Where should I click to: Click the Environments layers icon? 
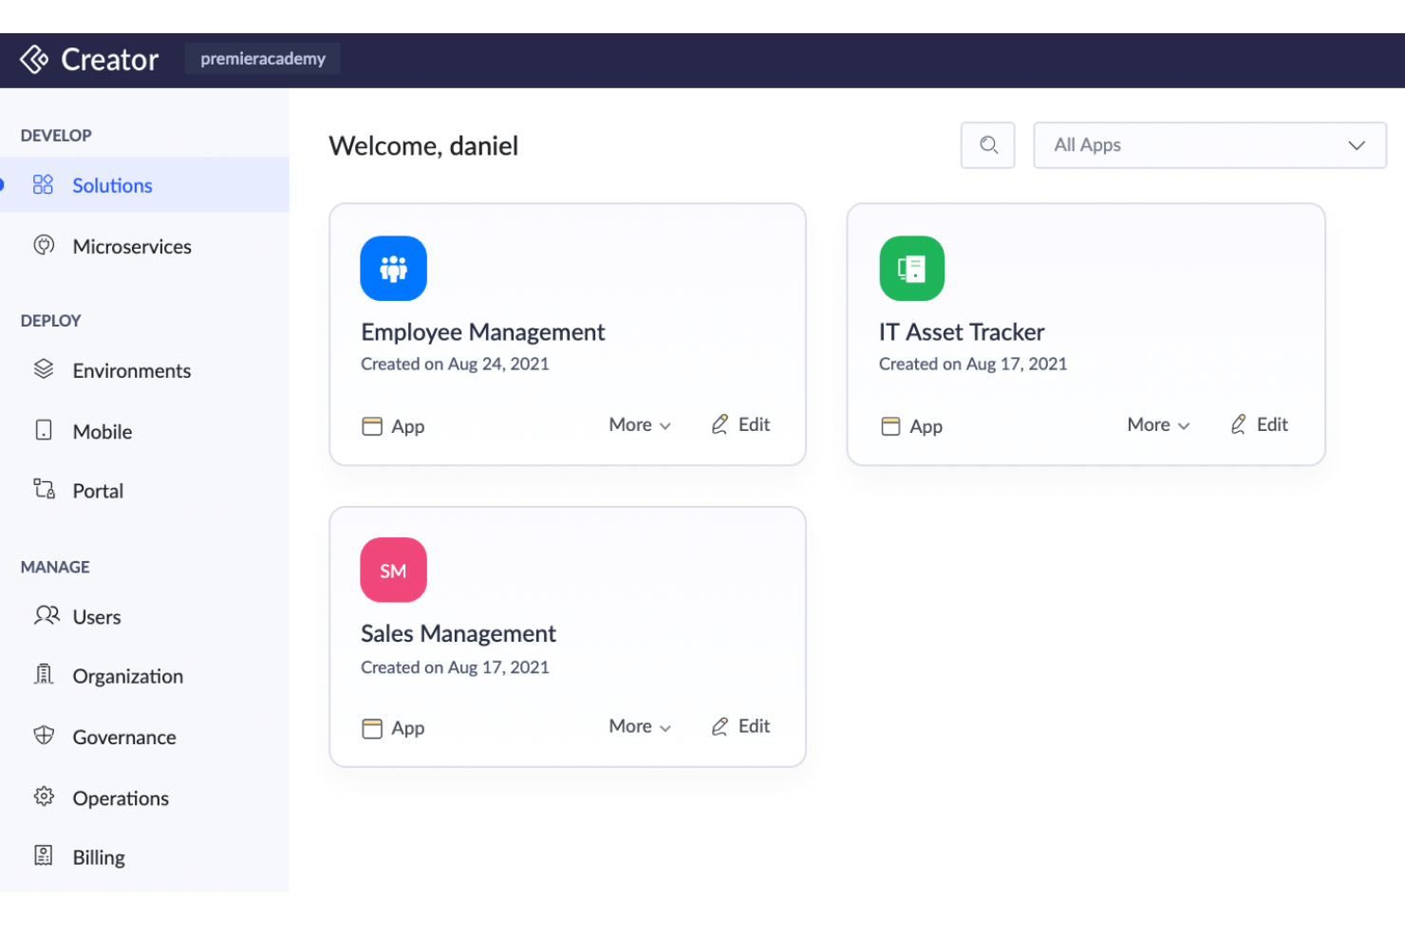tap(44, 368)
